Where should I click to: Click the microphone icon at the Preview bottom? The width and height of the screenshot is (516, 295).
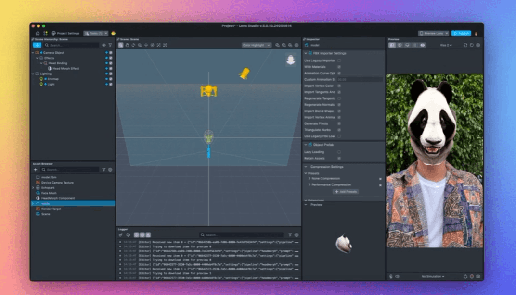[391, 276]
